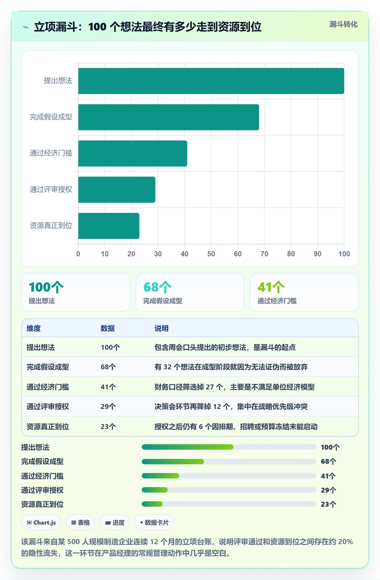This screenshot has width=380, height=580.
Task: Select the 进度 tag chip
Action: 115,522
